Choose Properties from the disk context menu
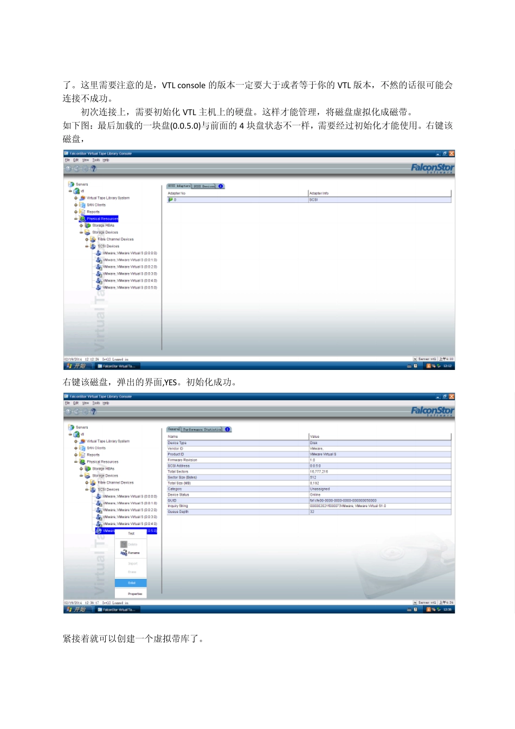This screenshot has width=515, height=729. [x=131, y=594]
